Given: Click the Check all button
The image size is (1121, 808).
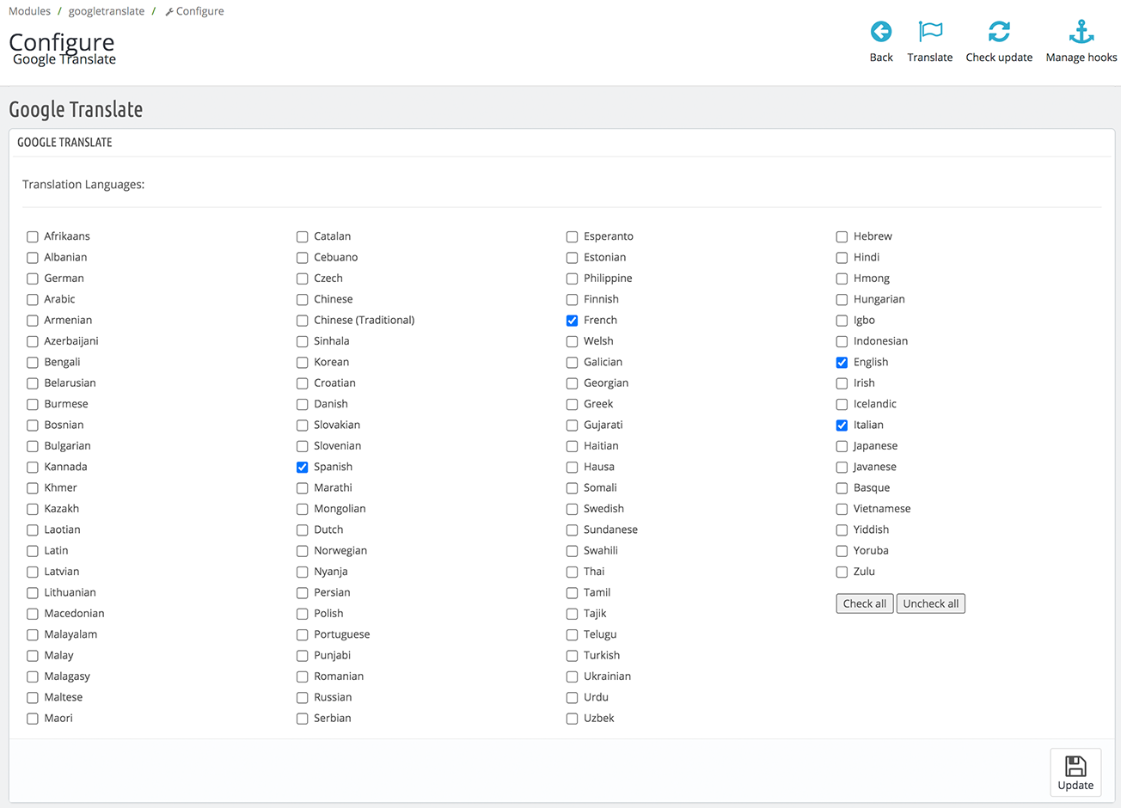Looking at the screenshot, I should click(865, 603).
